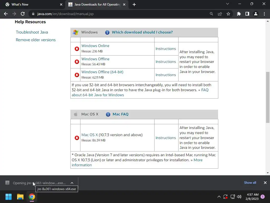This screenshot has width=270, height=203.
Task: Open File Explorer from the taskbar
Action: [x=20, y=197]
